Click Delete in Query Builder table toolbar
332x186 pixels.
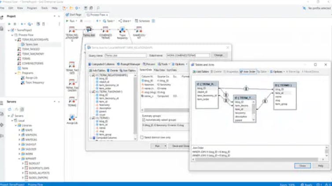tap(112, 71)
